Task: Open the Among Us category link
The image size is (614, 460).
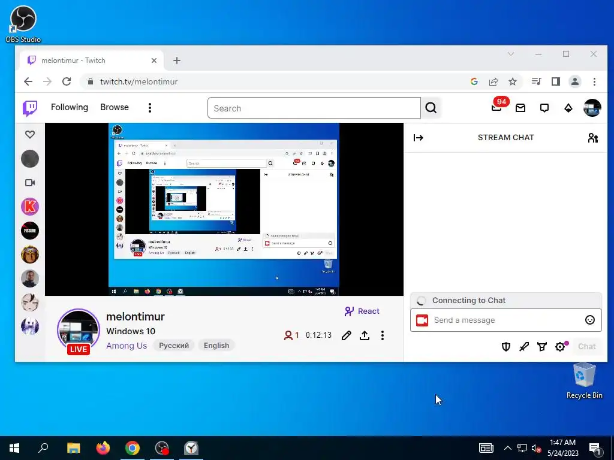Action: [x=127, y=346]
